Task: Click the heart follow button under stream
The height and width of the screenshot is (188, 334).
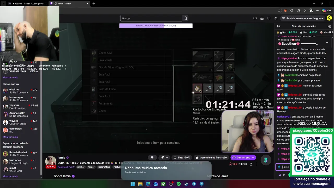Action: click(x=152, y=157)
